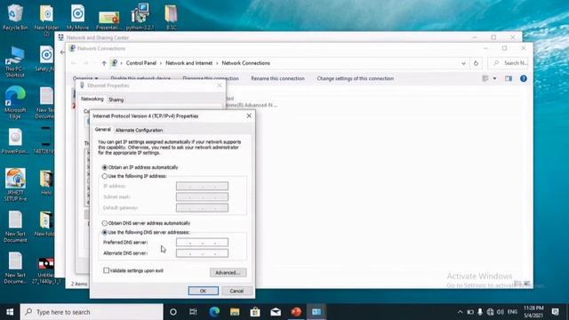Select the JRHETT SETUP desktop icon
The width and height of the screenshot is (569, 320).
pos(15,185)
